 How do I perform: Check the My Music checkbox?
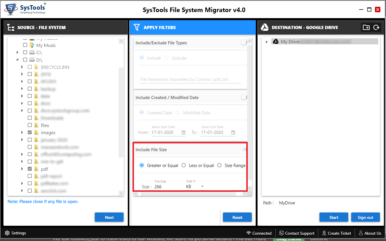coord(25,45)
